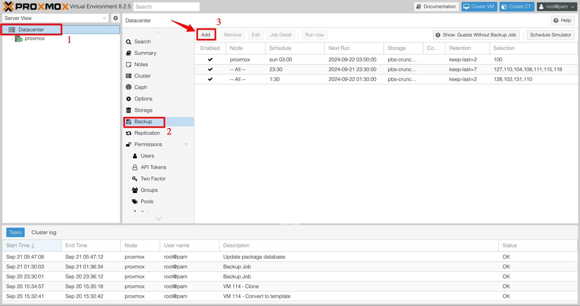Open the Backup menu item
This screenshot has height=306, width=580.
point(143,122)
